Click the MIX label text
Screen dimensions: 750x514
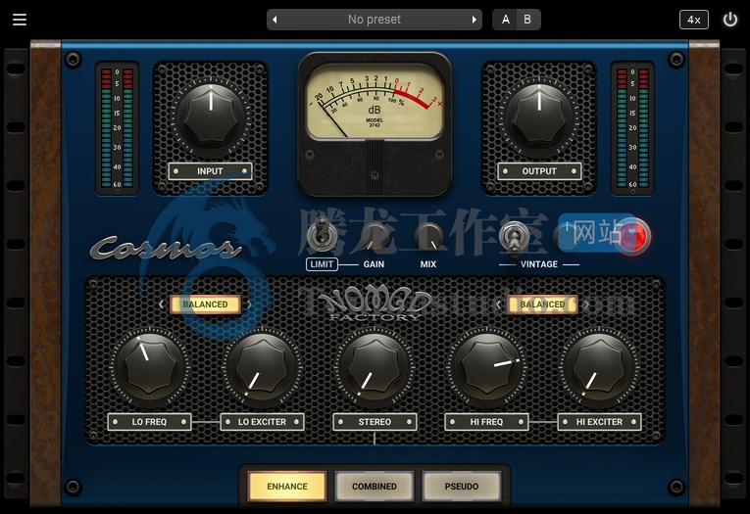[428, 264]
